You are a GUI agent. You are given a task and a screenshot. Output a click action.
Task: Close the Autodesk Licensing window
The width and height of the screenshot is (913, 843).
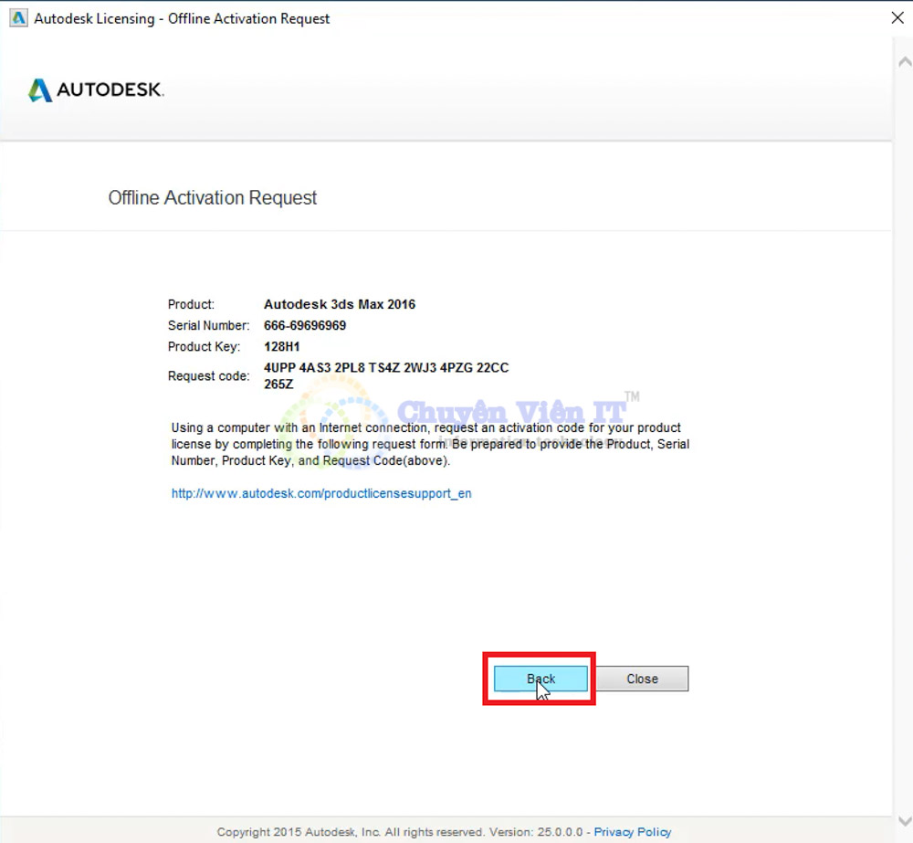pyautogui.click(x=897, y=18)
